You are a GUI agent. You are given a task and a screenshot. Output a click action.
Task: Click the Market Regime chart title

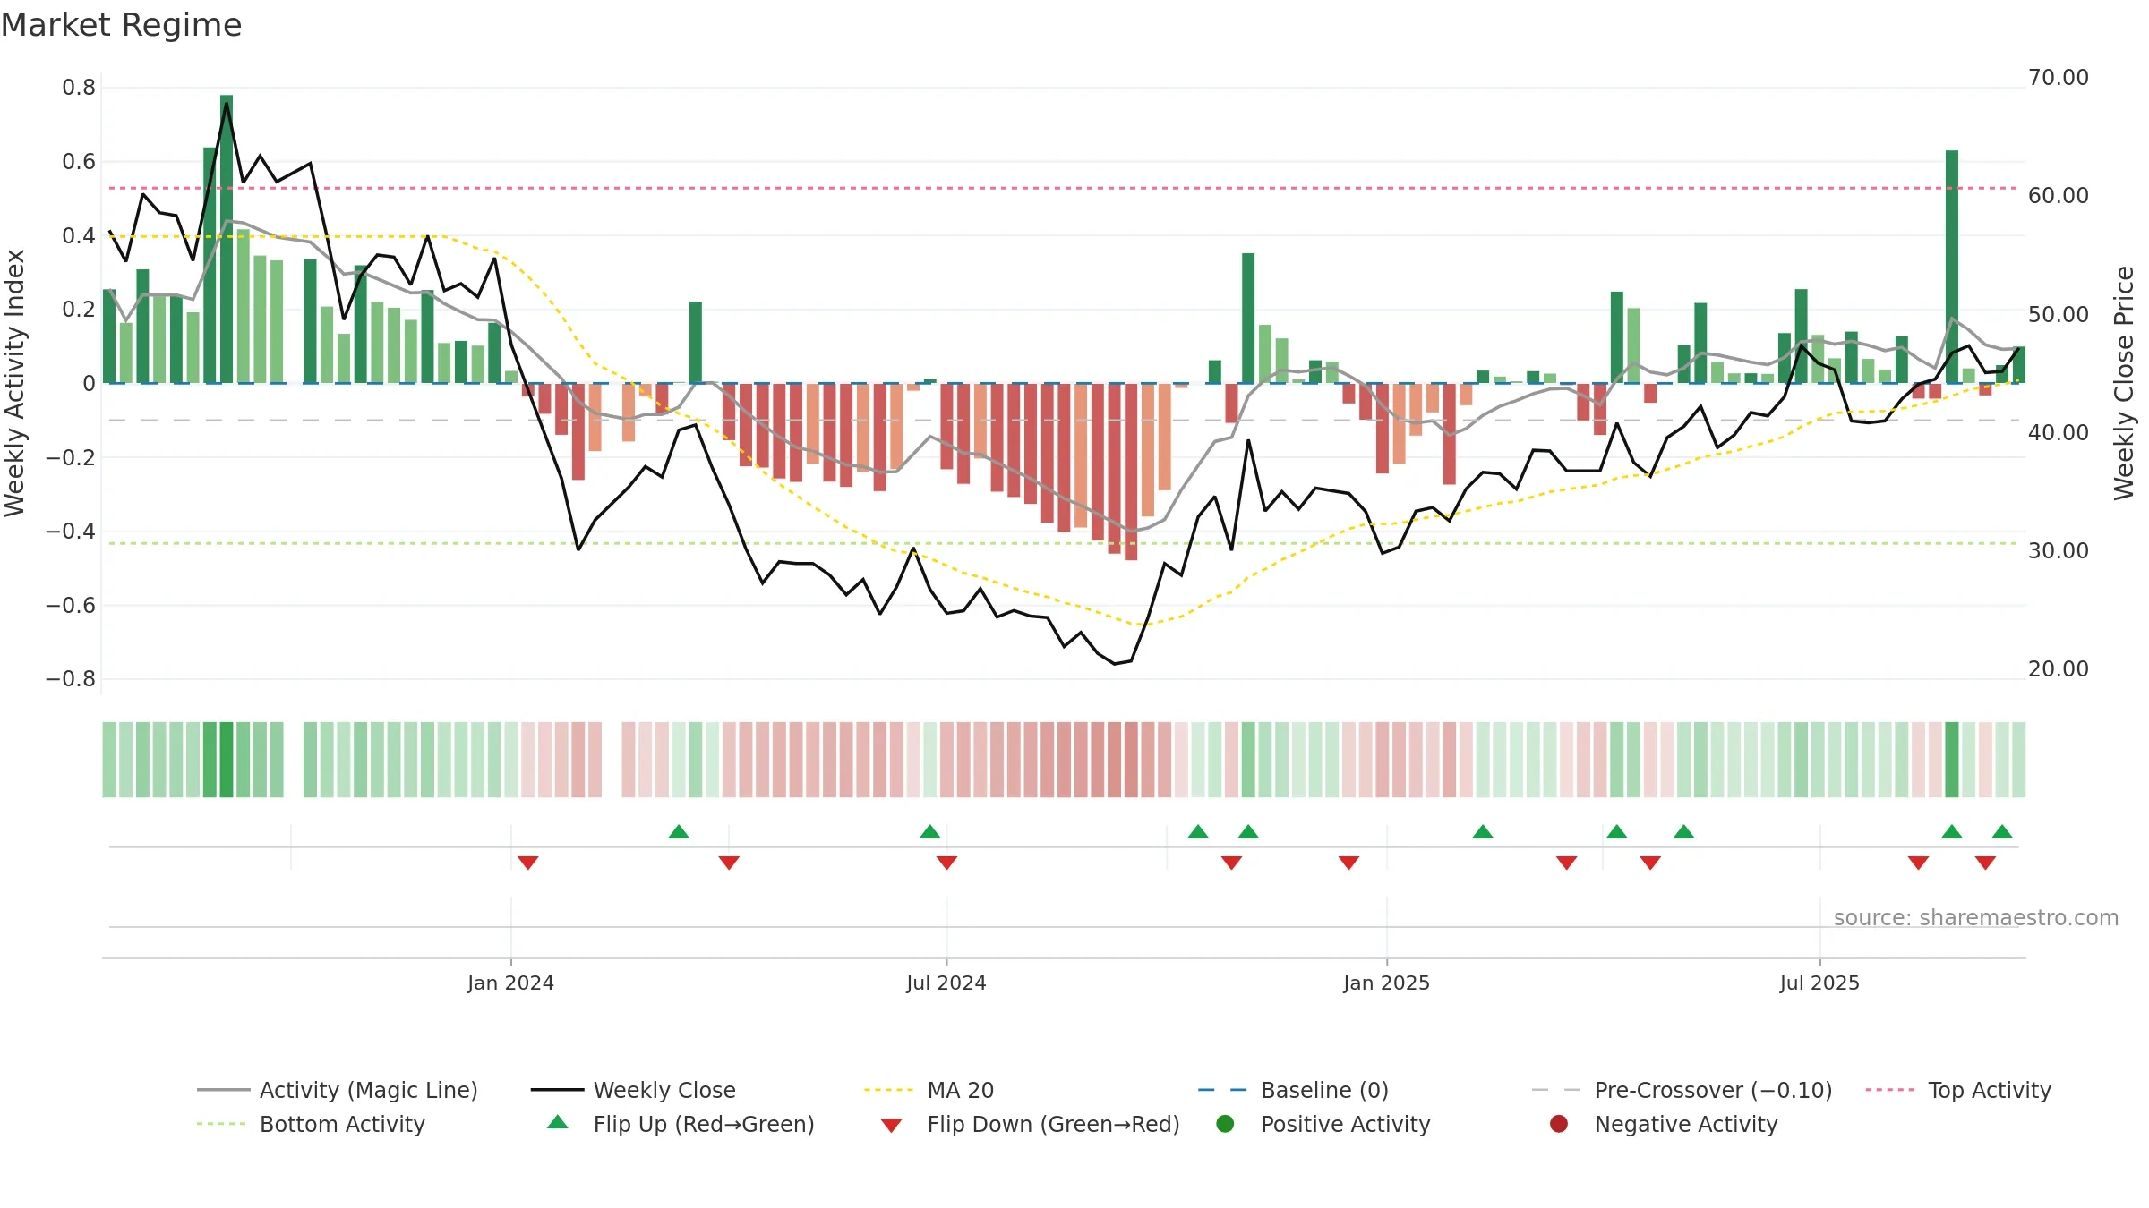(122, 25)
